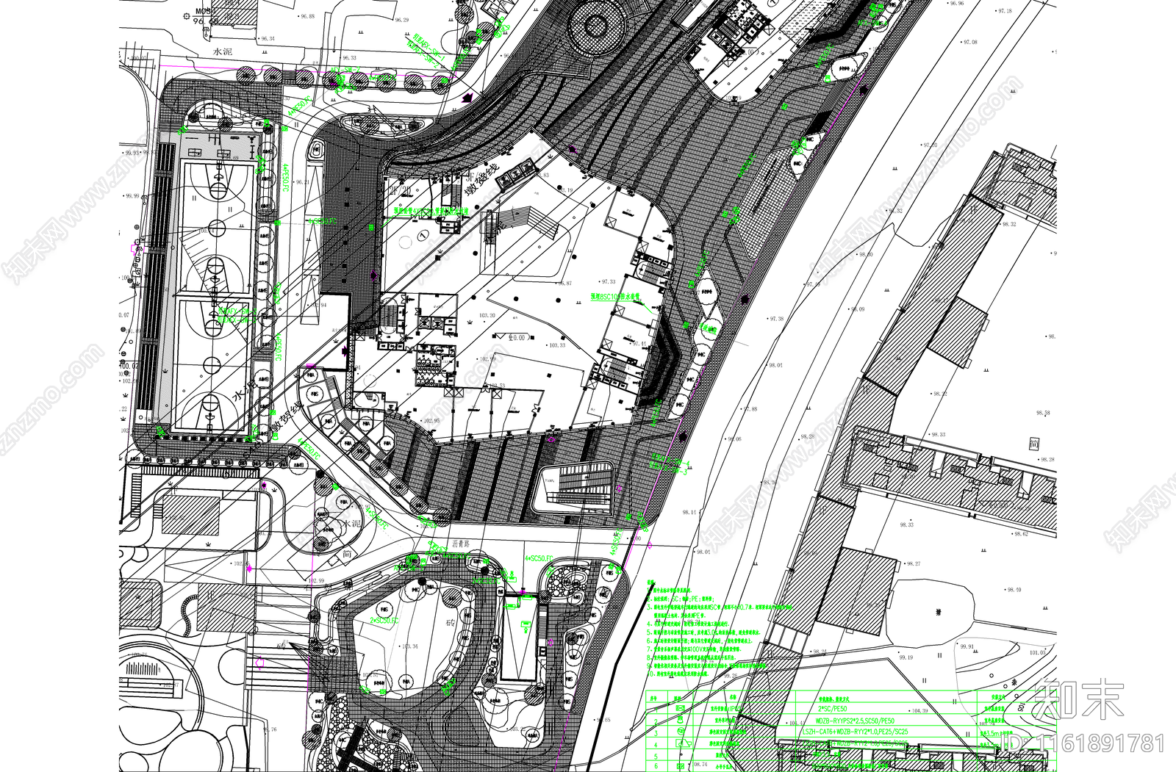Select the 沥青路 road label
Viewport: 1176px width, 772px height.
(x=461, y=545)
